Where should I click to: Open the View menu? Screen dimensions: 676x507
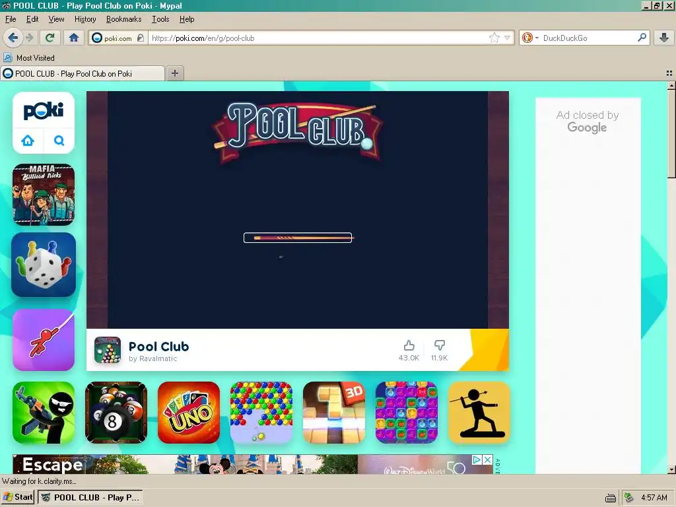point(56,19)
